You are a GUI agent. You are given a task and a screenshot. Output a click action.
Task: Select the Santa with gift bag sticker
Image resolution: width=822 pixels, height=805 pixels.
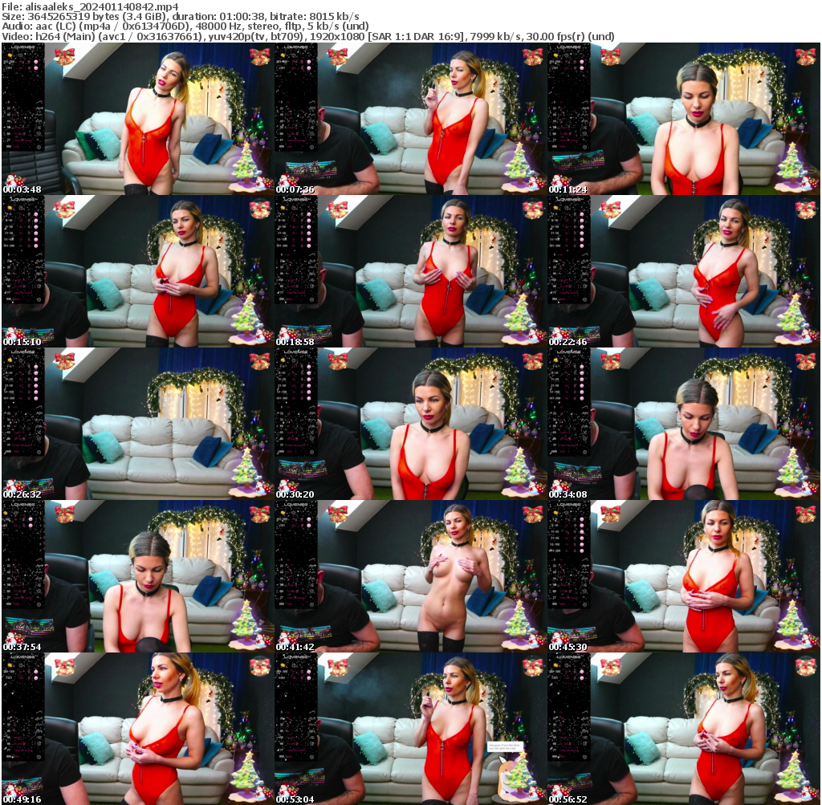(x=14, y=181)
